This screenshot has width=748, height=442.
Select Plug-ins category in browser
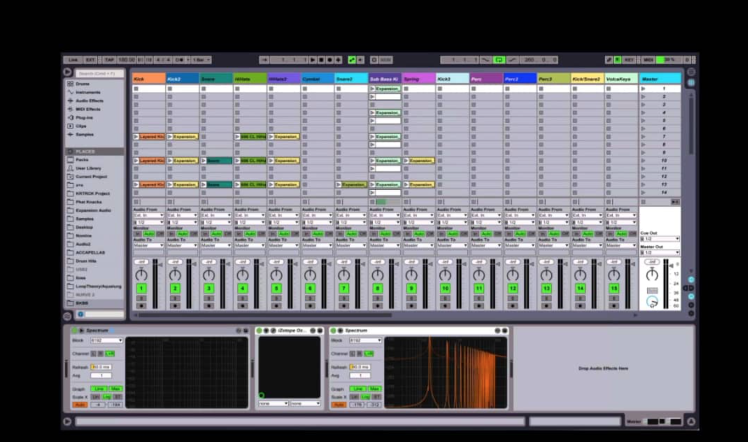pos(84,117)
